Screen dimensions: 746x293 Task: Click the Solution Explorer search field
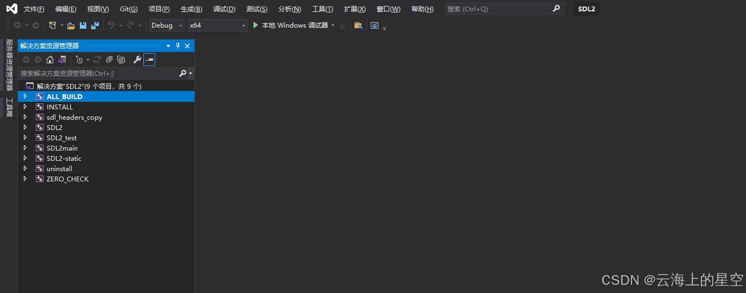pos(106,73)
